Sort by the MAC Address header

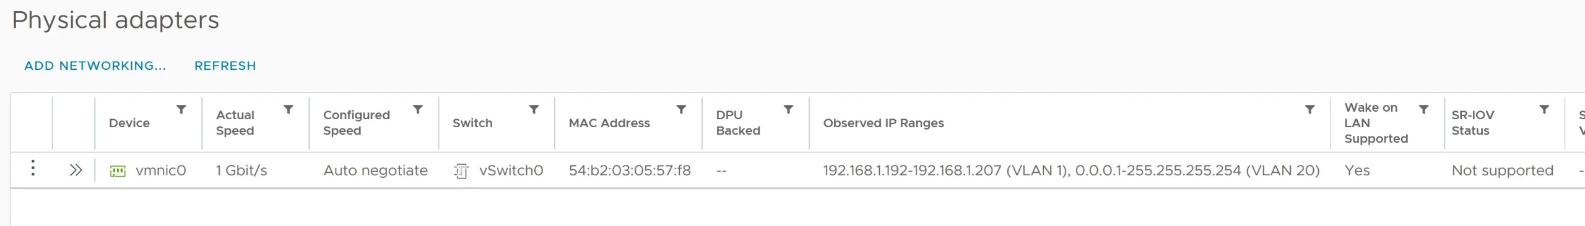coord(609,123)
